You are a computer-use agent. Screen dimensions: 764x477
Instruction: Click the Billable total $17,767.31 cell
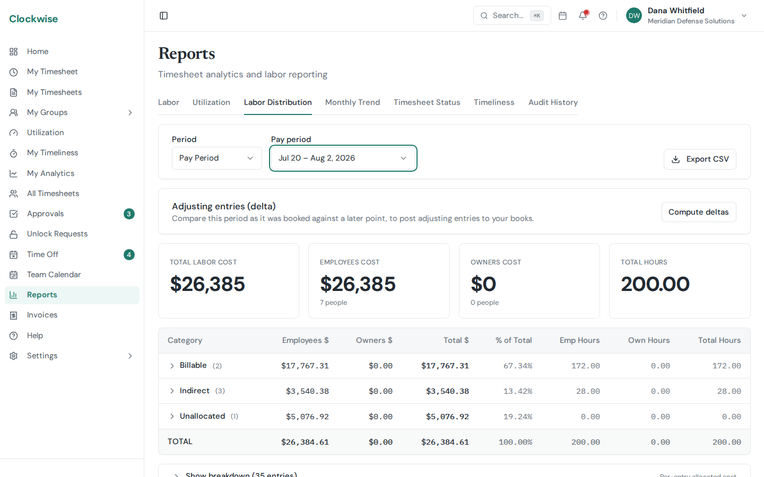coord(445,366)
